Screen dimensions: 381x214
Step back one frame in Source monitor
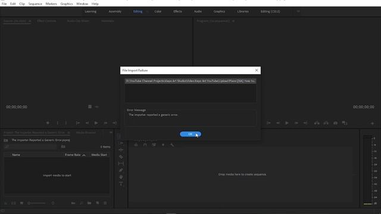(x=87, y=123)
